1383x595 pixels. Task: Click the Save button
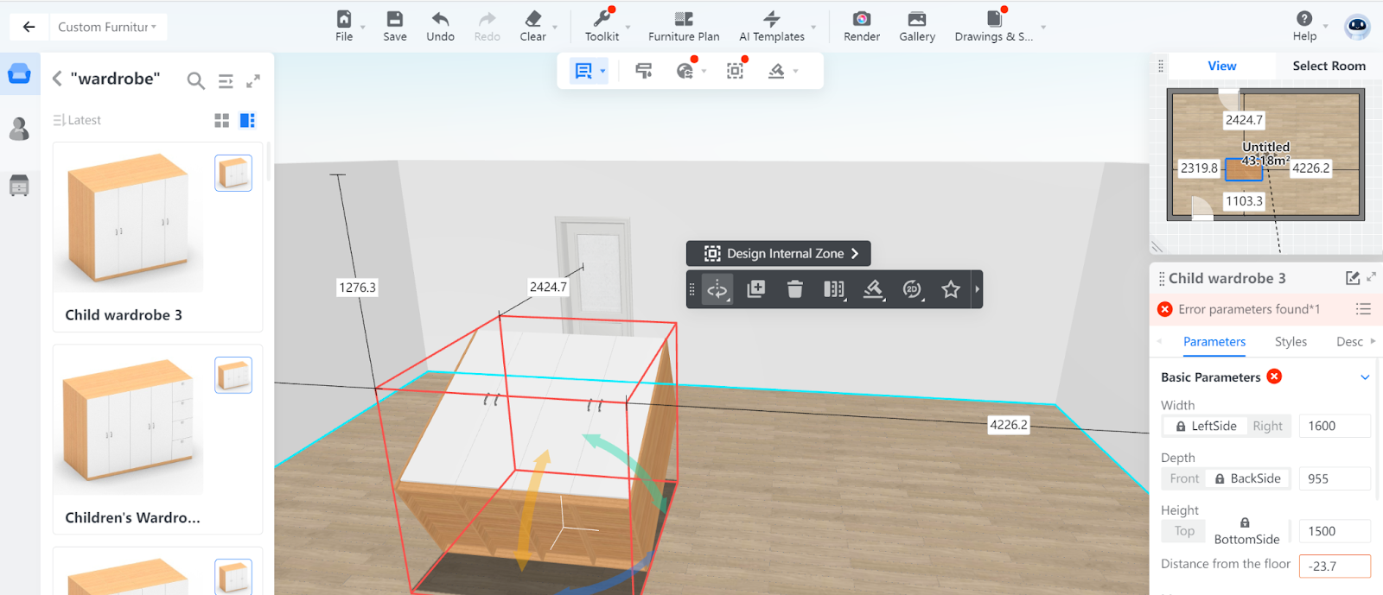(x=395, y=26)
